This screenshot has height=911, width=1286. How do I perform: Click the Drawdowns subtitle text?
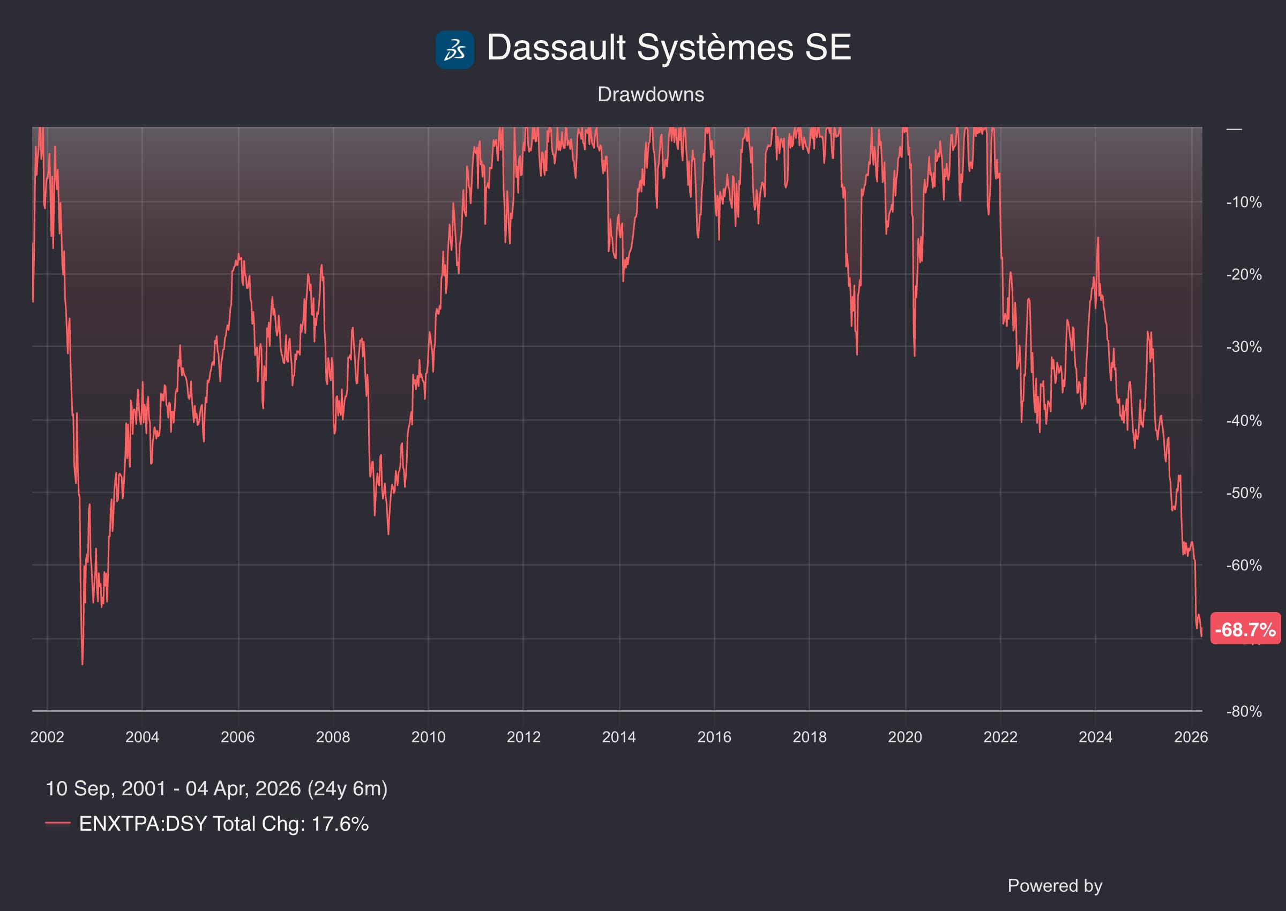651,94
